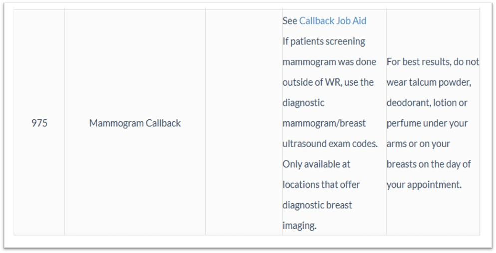Open the Callback Job Aid link
496x253 pixels.
tap(332, 21)
